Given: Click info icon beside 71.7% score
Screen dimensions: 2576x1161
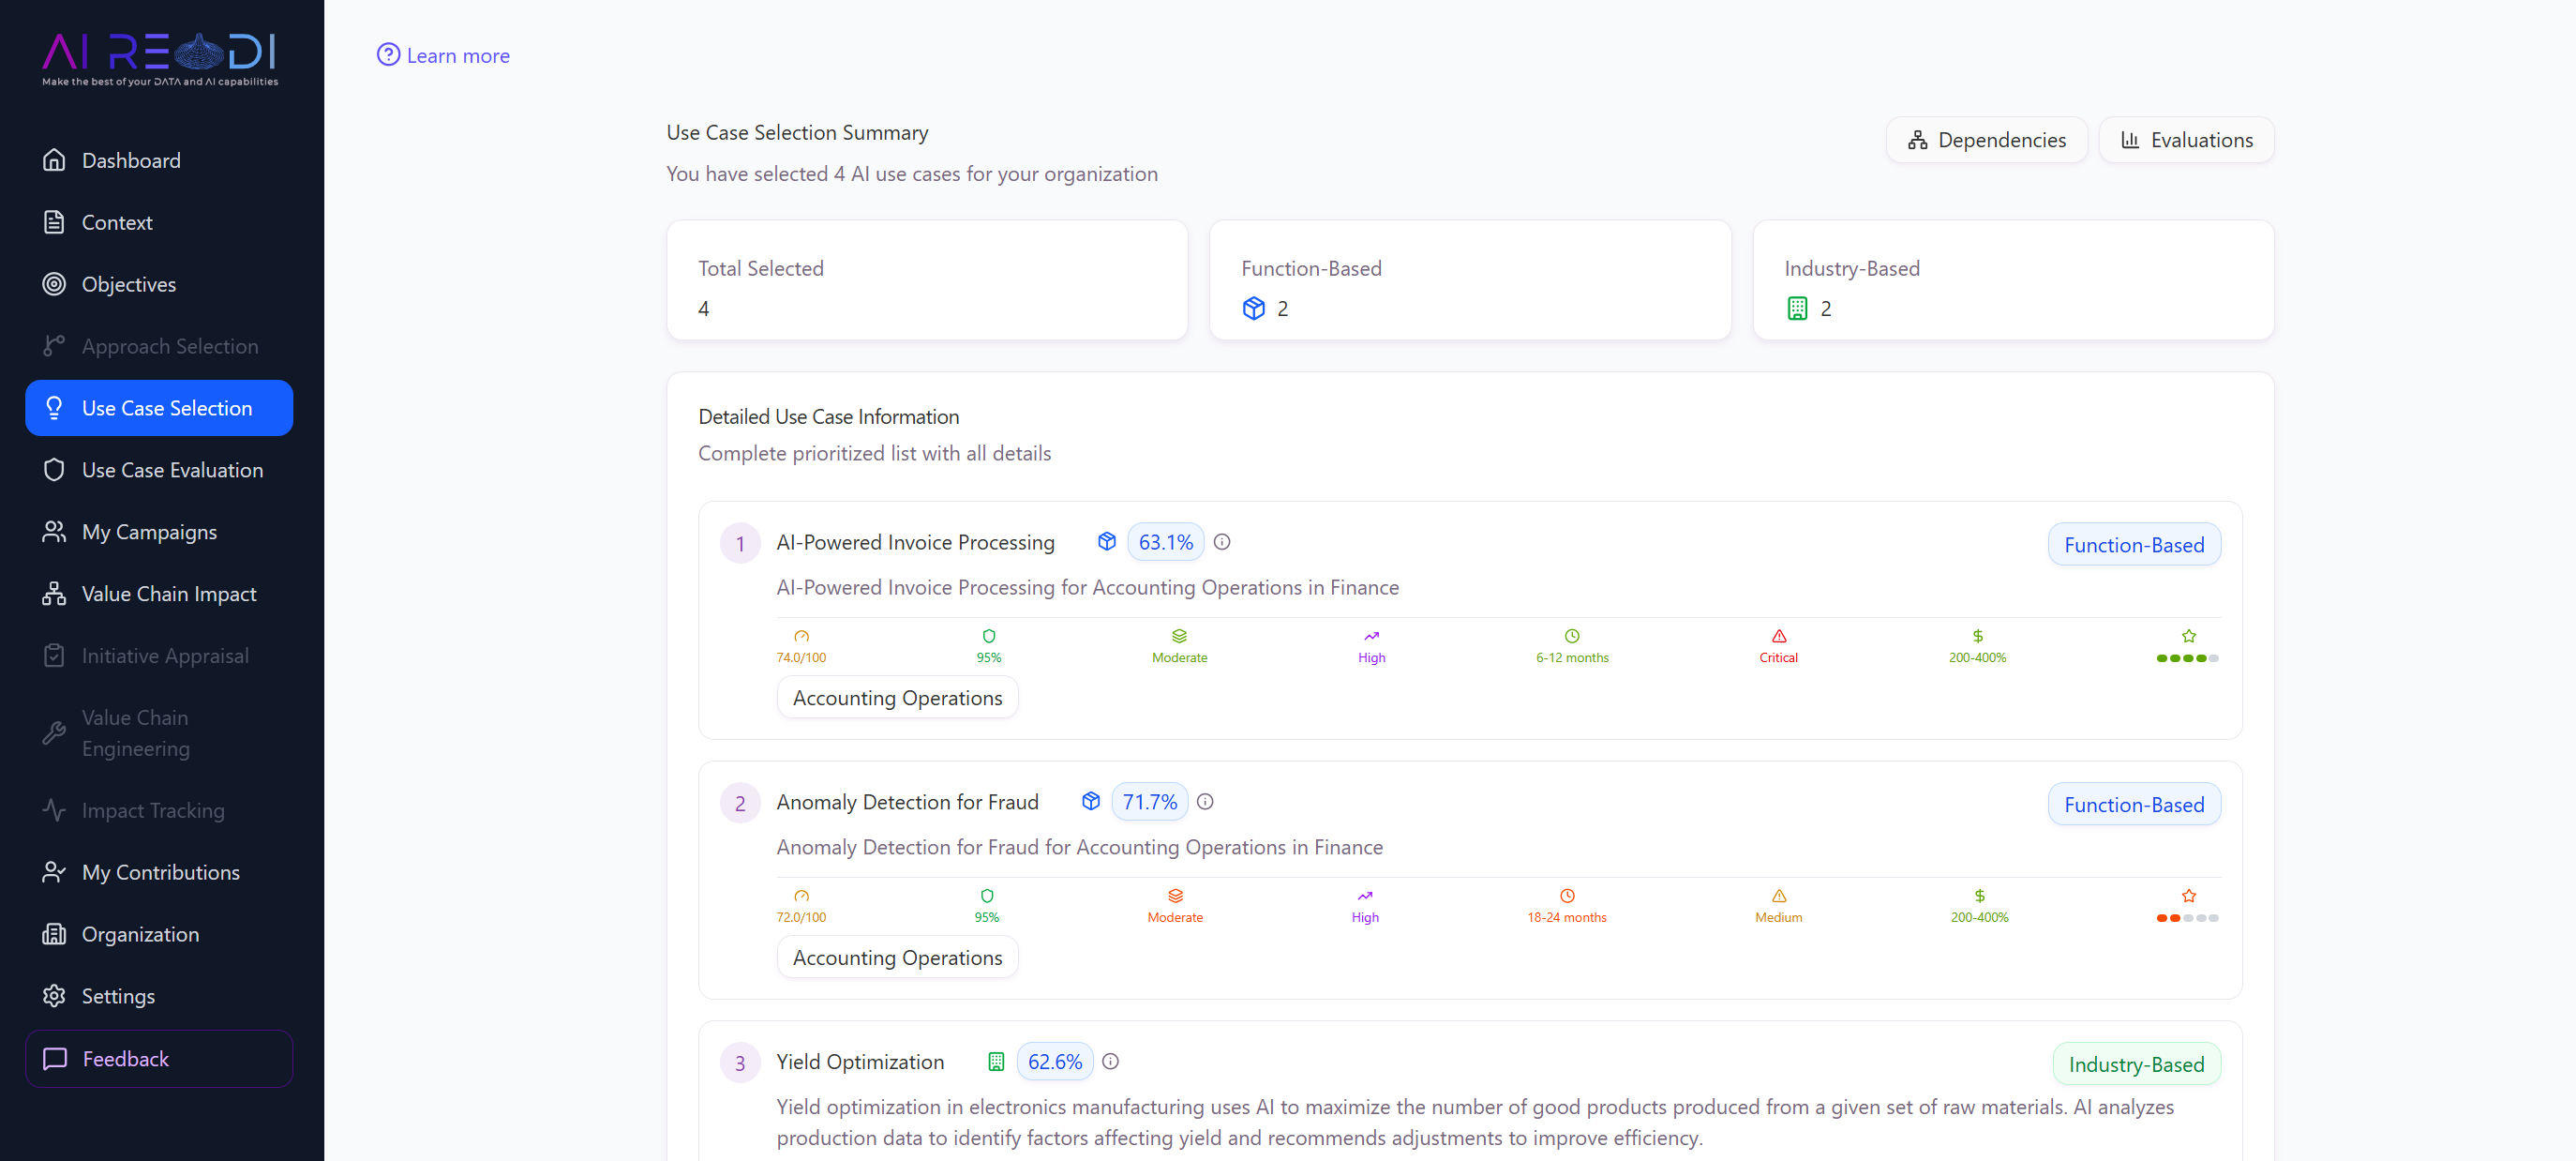Looking at the screenshot, I should 1205,802.
